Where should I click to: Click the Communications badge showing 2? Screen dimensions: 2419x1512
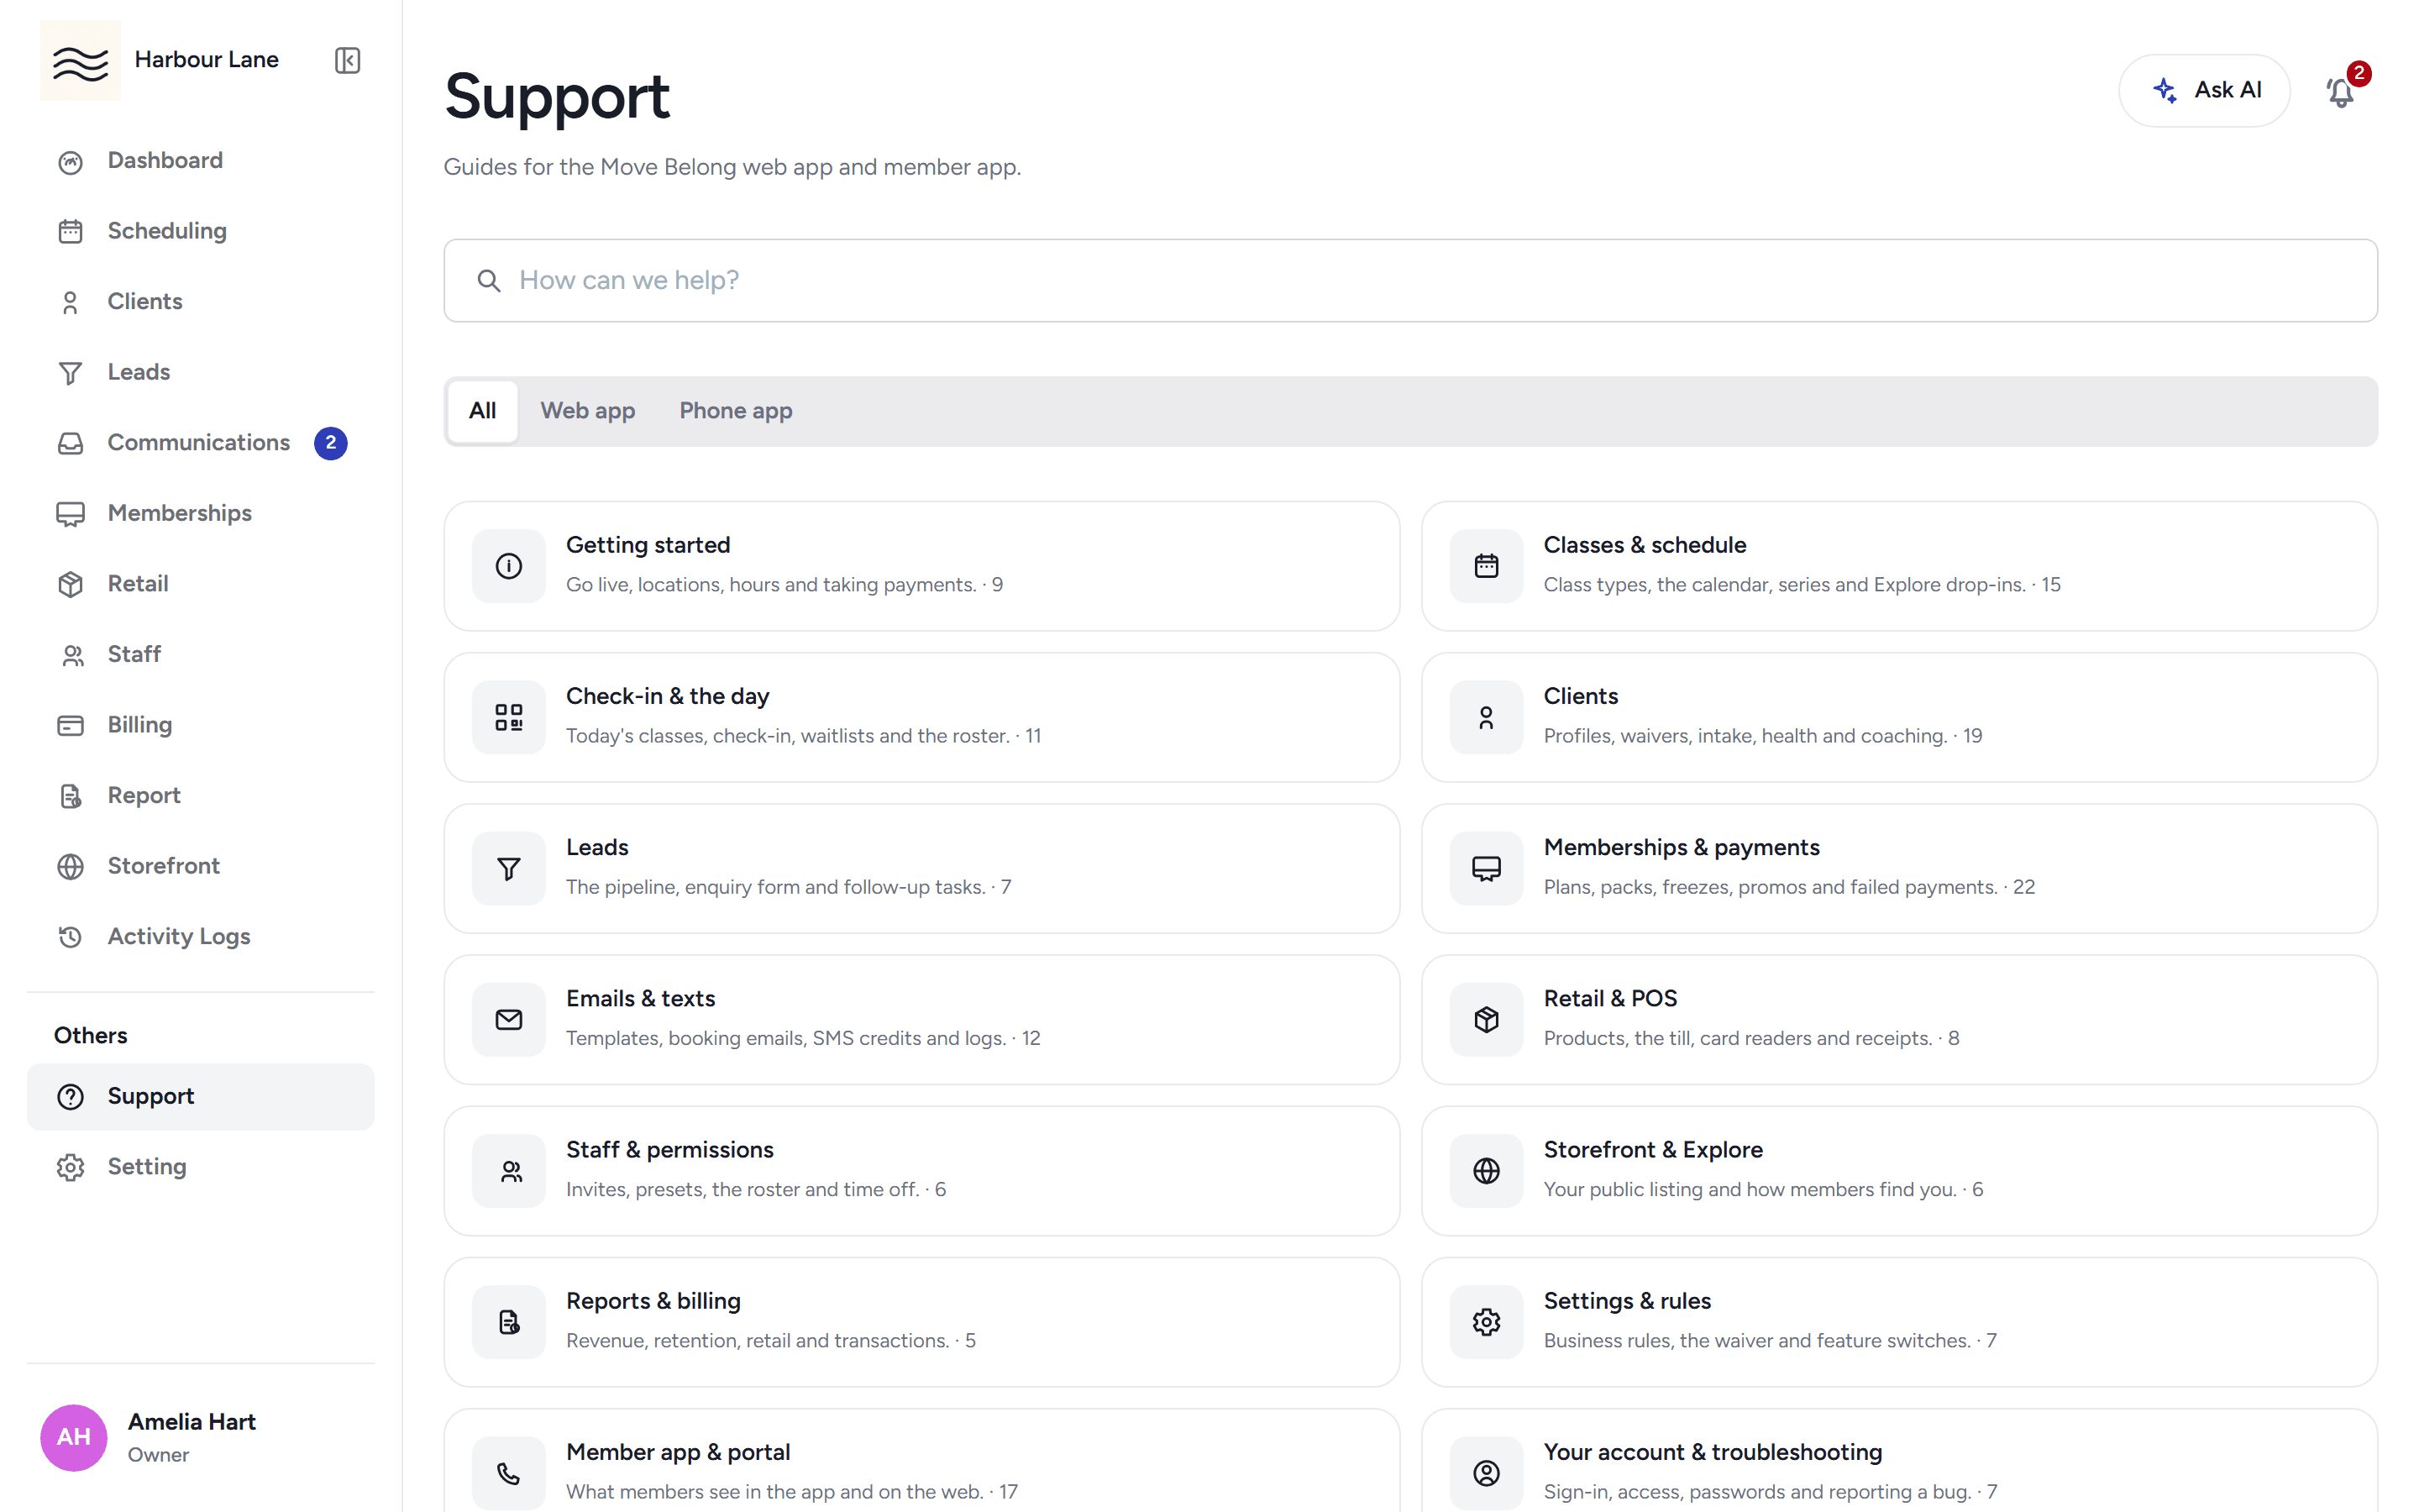tap(331, 443)
